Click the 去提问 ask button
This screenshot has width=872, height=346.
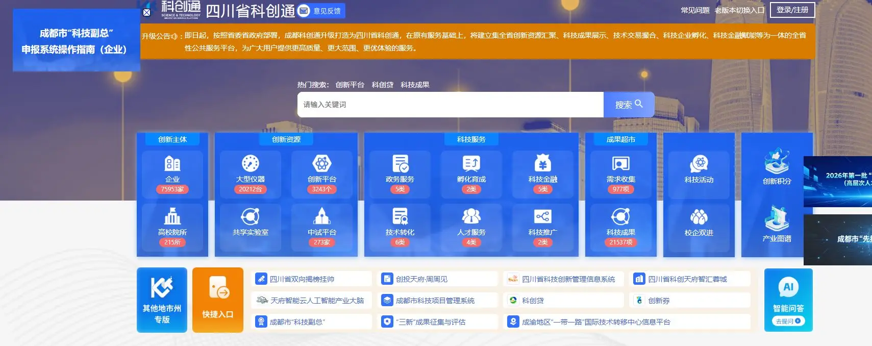pyautogui.click(x=788, y=321)
